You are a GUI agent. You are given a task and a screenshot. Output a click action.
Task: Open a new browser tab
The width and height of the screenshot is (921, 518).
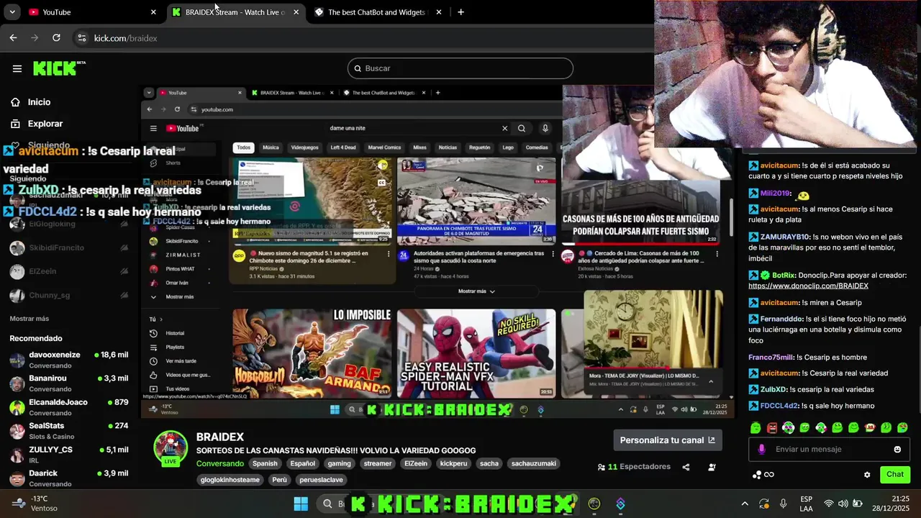click(x=460, y=12)
